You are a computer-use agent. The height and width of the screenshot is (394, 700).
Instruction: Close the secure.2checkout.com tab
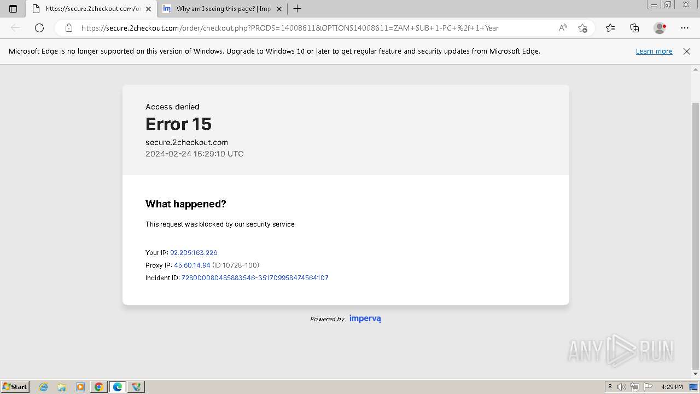click(x=148, y=9)
